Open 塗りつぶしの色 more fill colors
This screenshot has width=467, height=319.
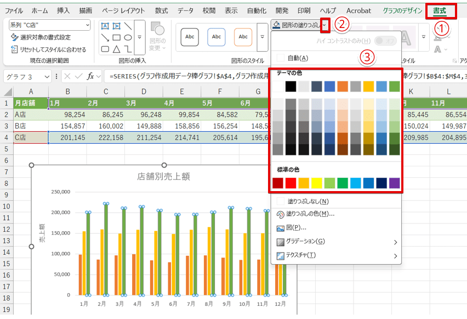tap(310, 214)
